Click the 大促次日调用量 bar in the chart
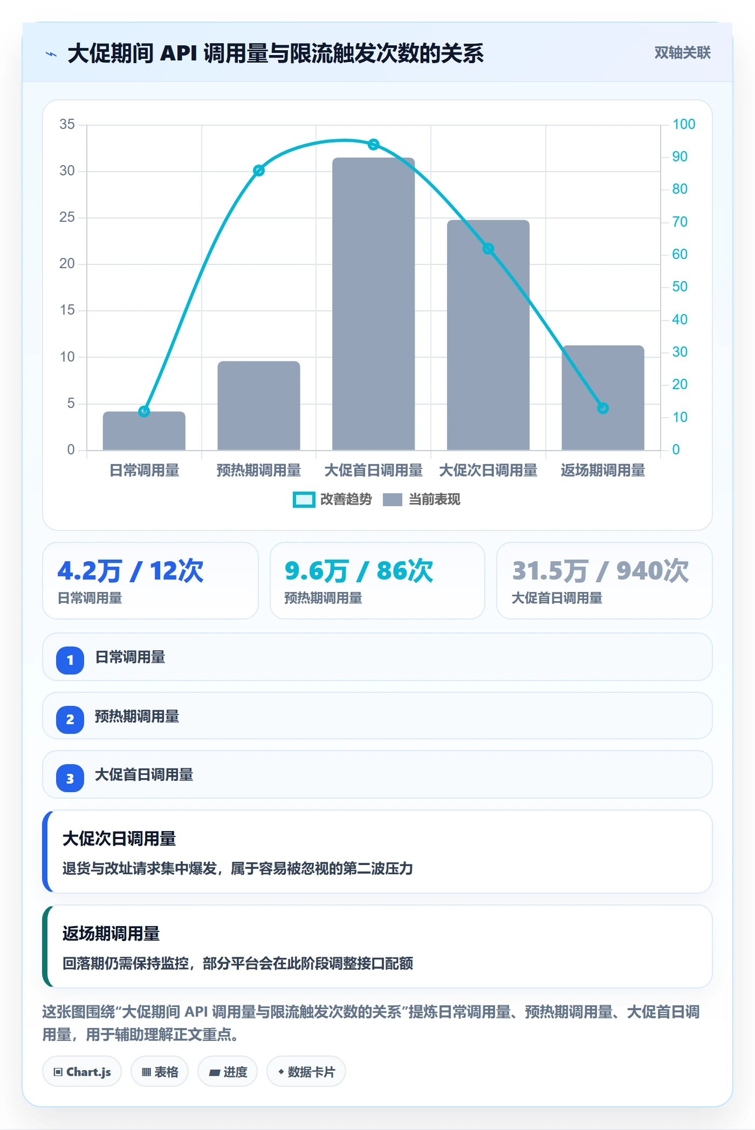 [x=488, y=335]
